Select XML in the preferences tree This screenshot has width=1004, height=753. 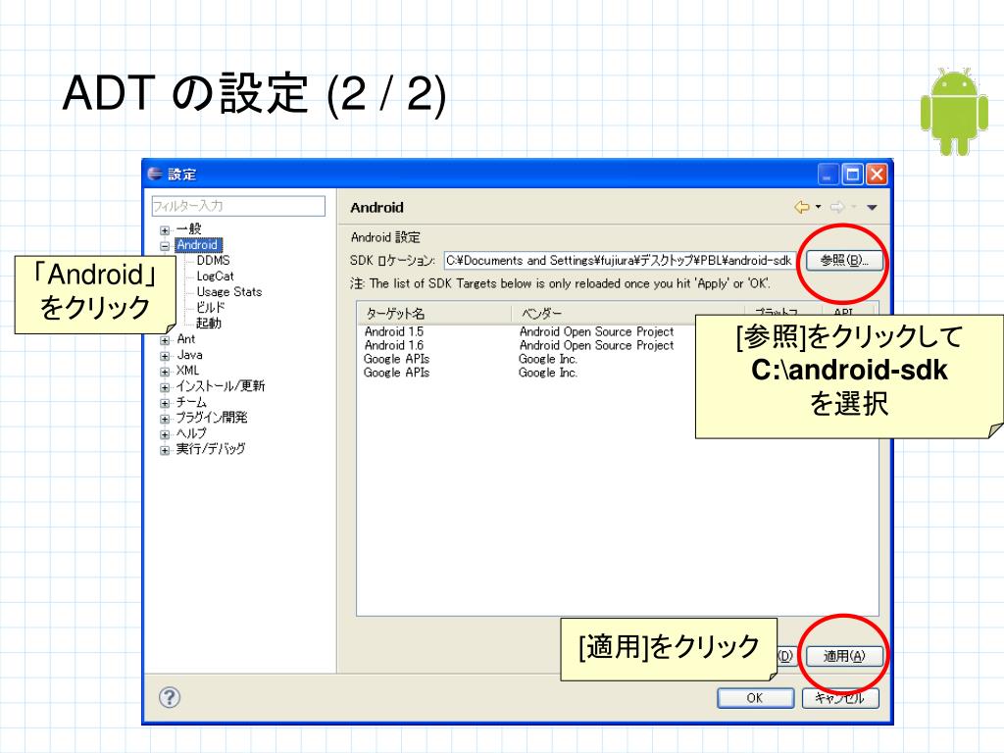[x=187, y=370]
